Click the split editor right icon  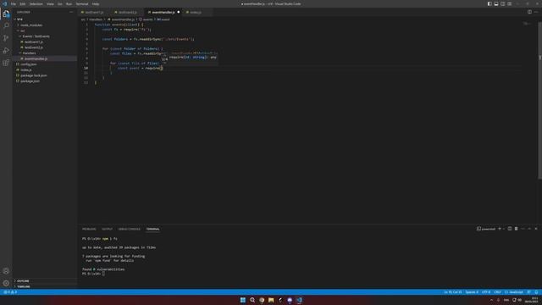click(529, 12)
